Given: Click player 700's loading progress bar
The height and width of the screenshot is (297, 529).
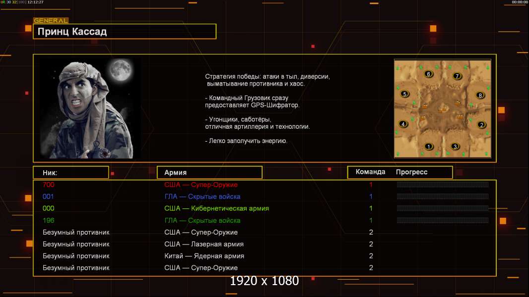Looking at the screenshot, I should point(443,184).
